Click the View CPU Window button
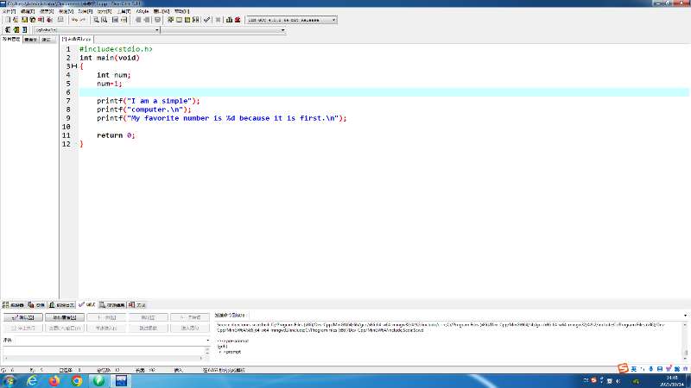 click(64, 329)
